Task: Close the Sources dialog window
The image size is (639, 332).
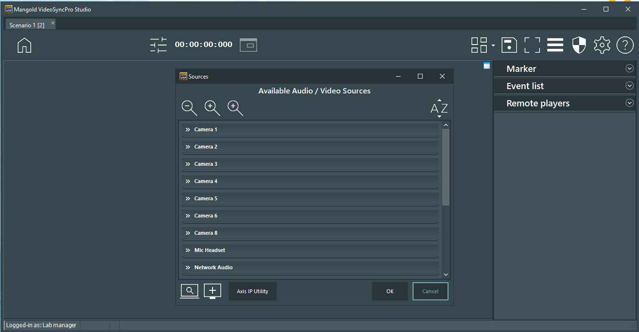Action: coord(442,76)
